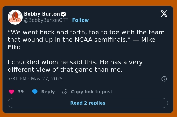Click the verified badge beside Bobby Burton
177x117 pixels.
pyautogui.click(x=63, y=14)
